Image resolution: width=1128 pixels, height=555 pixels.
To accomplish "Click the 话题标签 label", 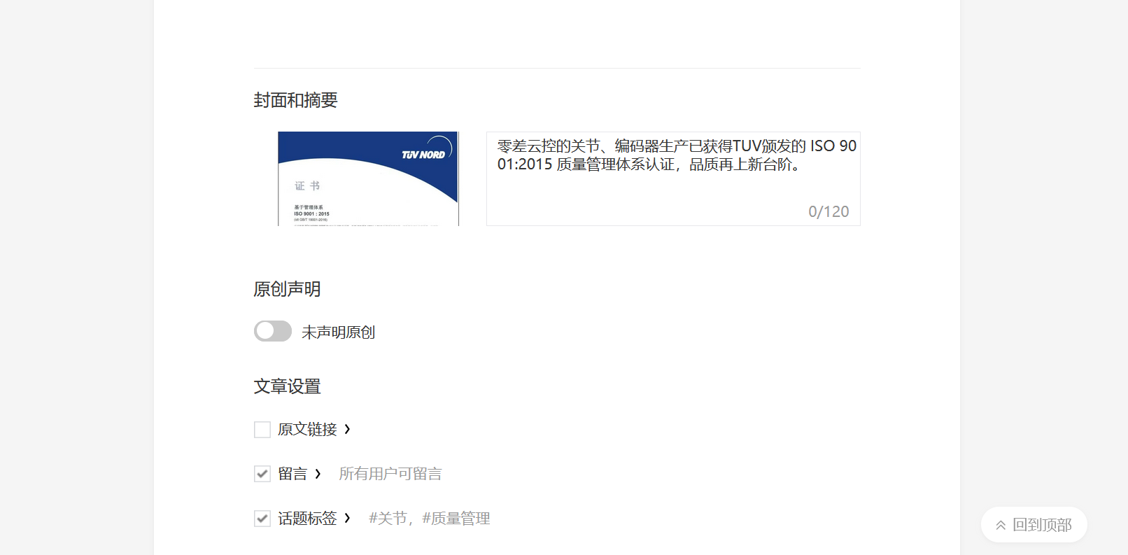I will click(307, 519).
